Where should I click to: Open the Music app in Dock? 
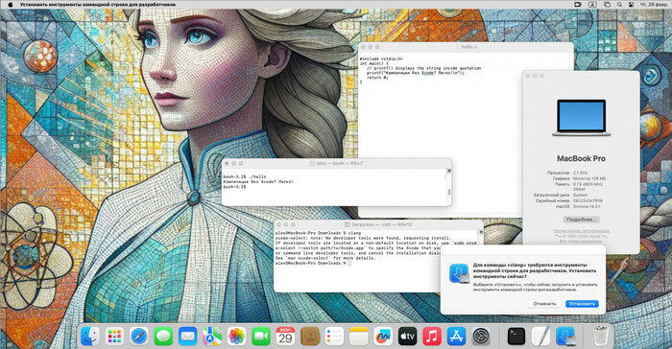pos(432,337)
